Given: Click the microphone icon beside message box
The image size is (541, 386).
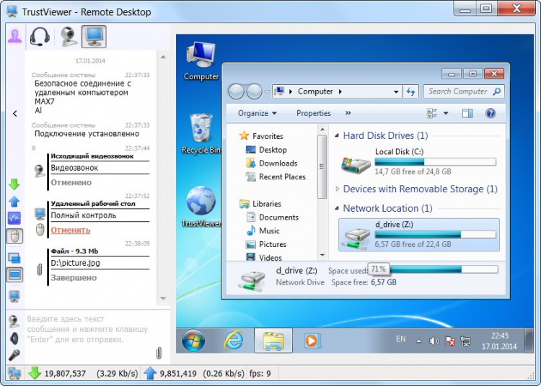Looking at the screenshot, I should click(x=14, y=354).
